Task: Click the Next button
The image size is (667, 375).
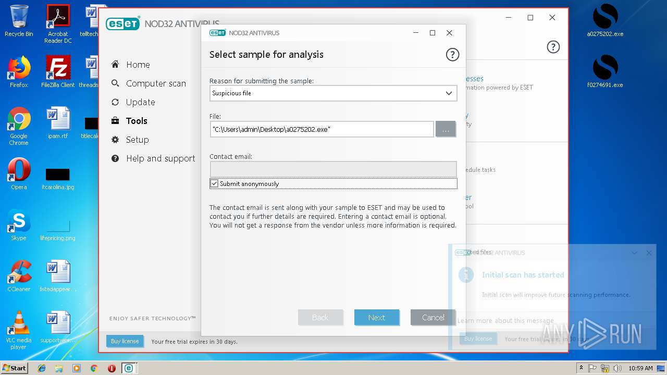Action: click(x=377, y=317)
